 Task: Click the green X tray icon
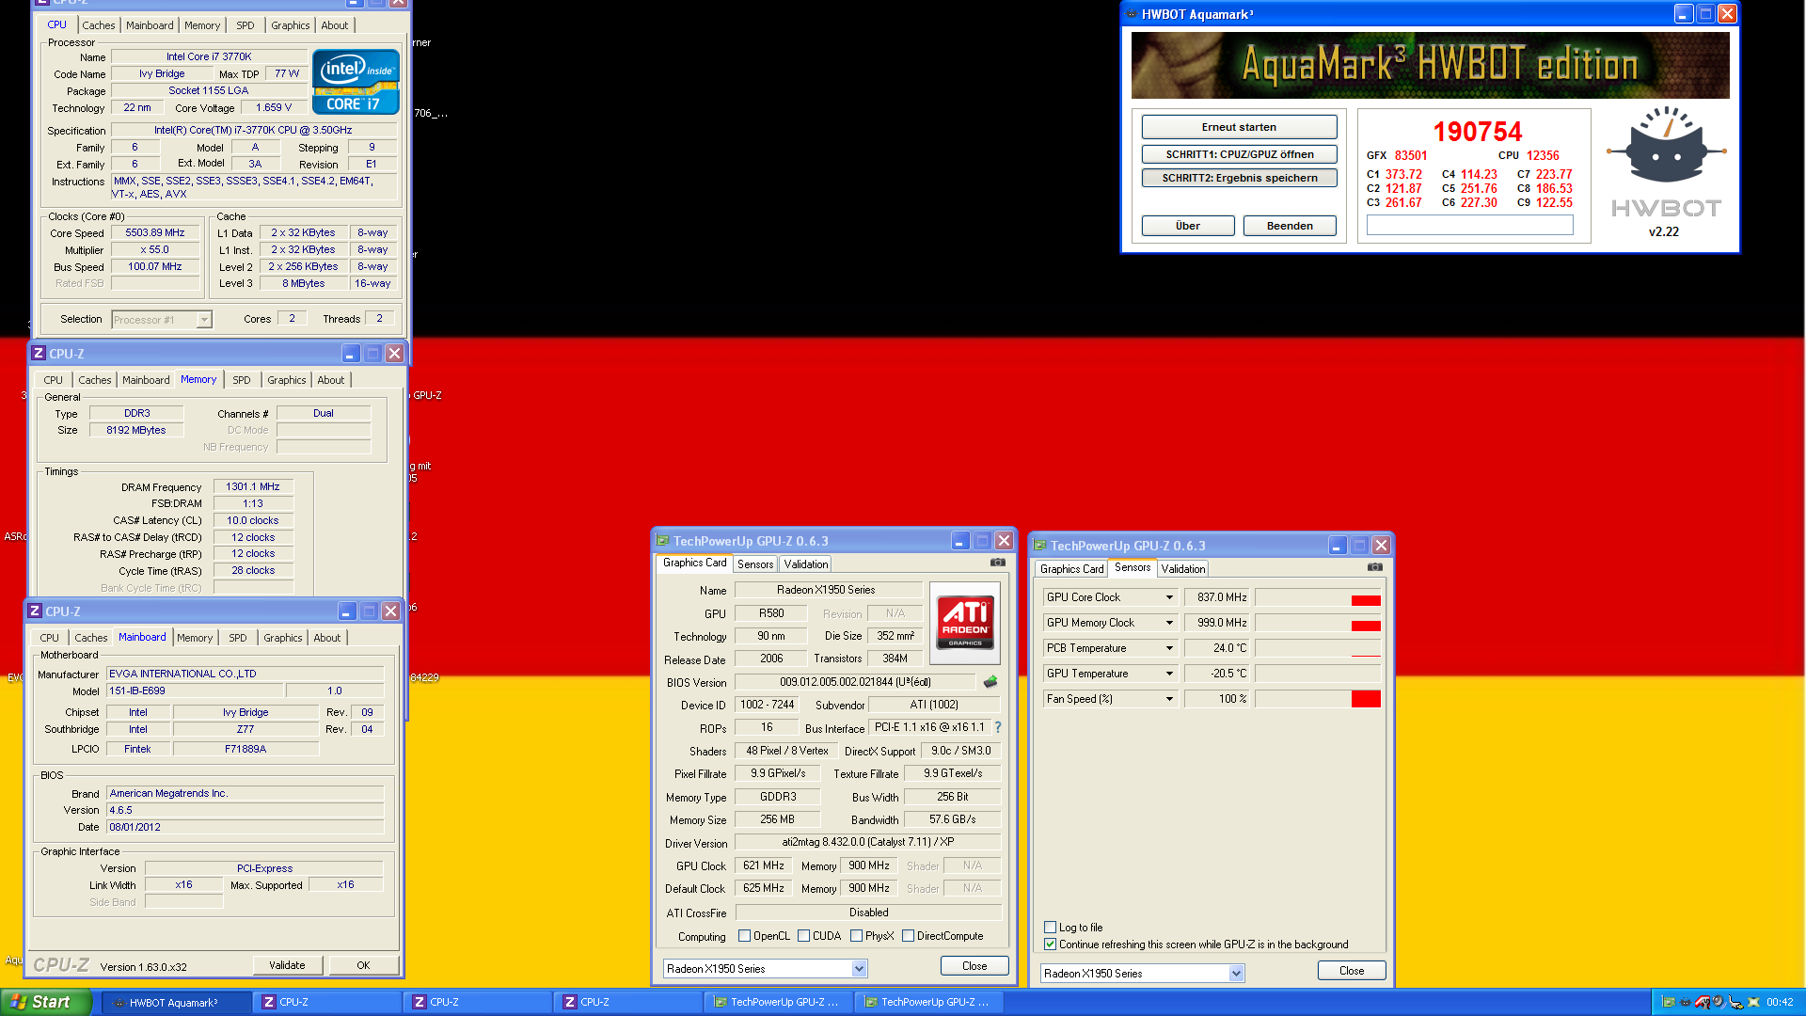1754,1003
